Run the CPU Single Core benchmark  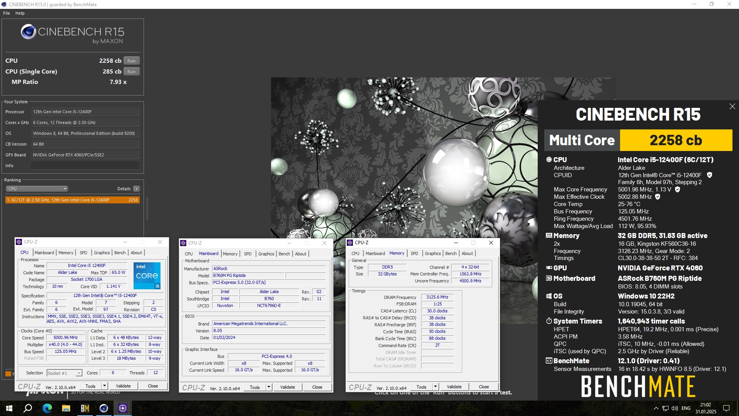132,71
